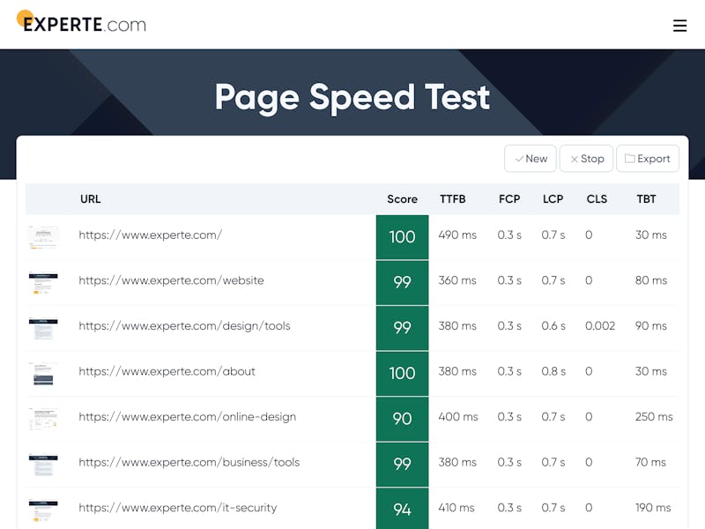Viewport: 705px width, 529px height.
Task: Go to EXPERTE.com homepage via logo
Action: point(81,22)
